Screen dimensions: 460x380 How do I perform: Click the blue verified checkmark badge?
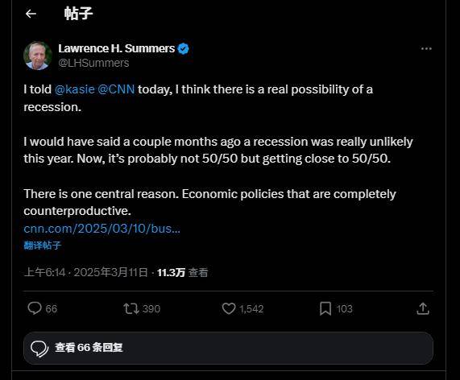tap(184, 48)
